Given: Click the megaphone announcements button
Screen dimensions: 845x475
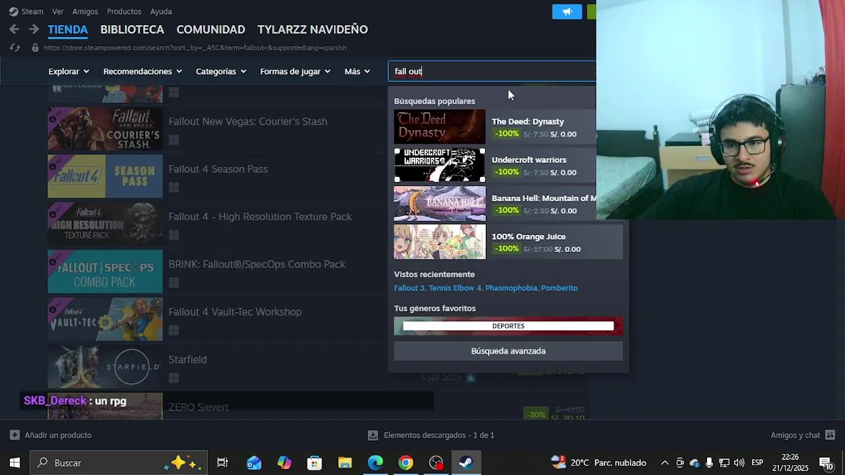Looking at the screenshot, I should pos(567,11).
